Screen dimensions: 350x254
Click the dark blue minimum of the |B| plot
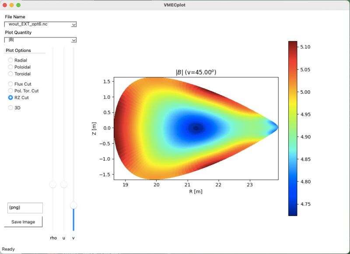pos(196,128)
